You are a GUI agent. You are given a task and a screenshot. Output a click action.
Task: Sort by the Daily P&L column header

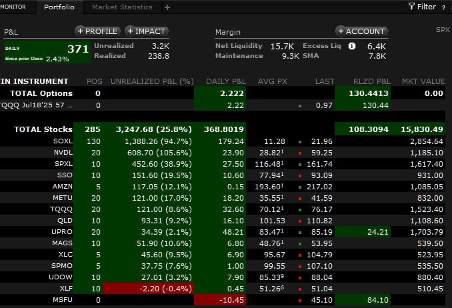(226, 81)
